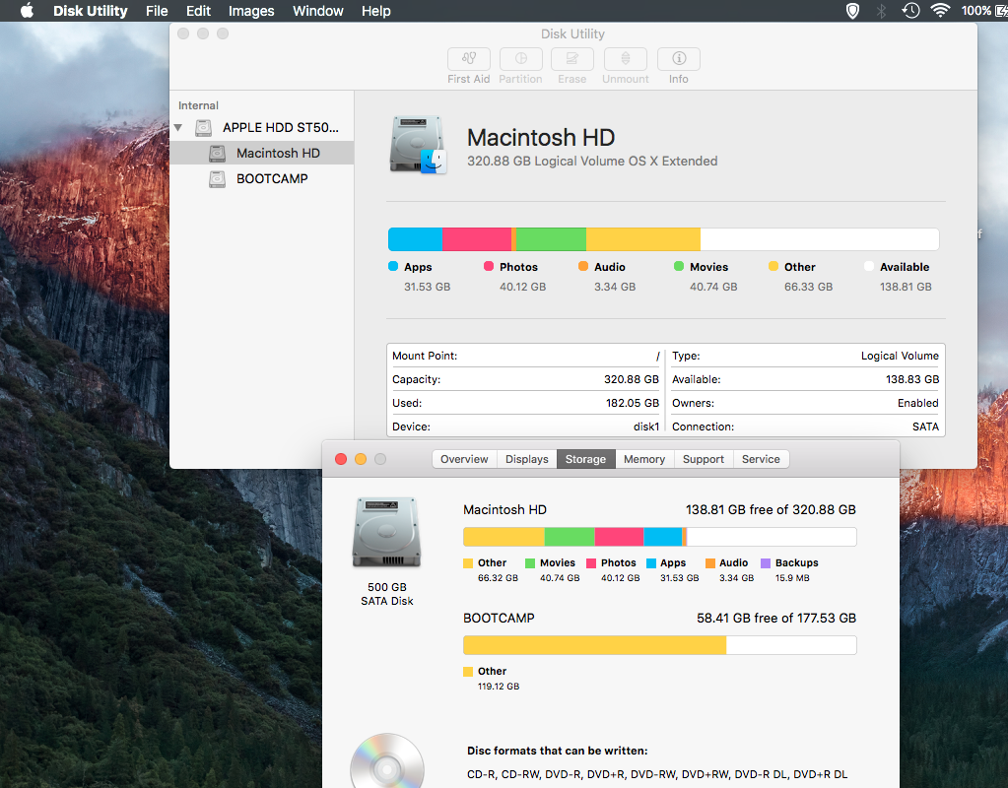The height and width of the screenshot is (788, 1008).
Task: Click the BOOTCAMP volume icon in sidebar
Action: point(218,178)
